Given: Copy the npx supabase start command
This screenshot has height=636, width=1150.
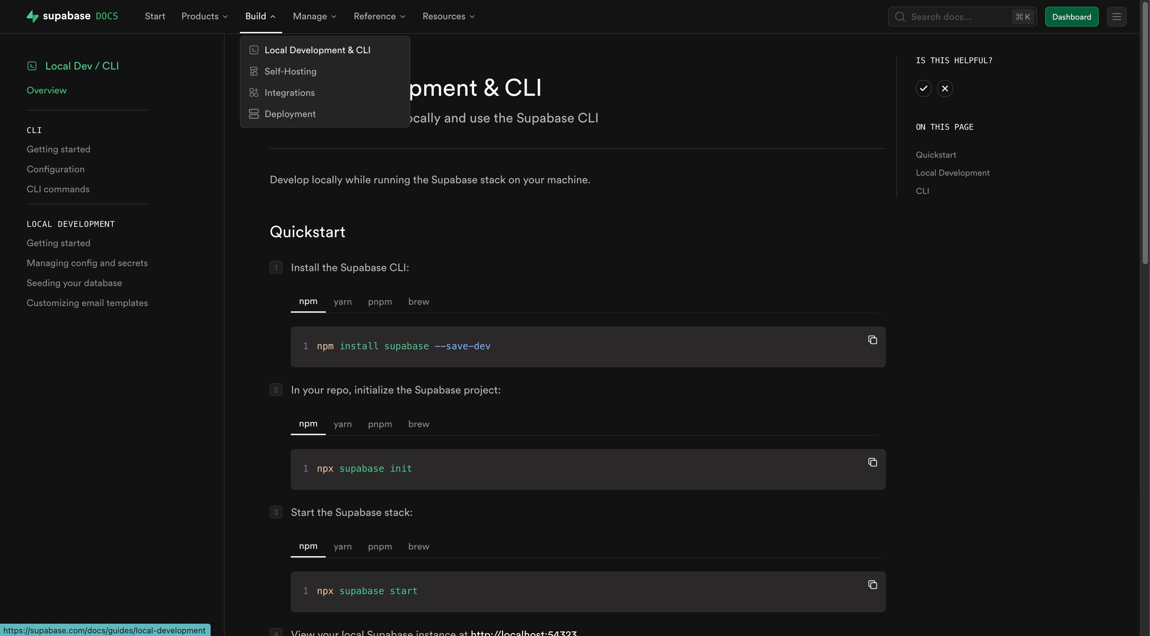Looking at the screenshot, I should (x=872, y=585).
